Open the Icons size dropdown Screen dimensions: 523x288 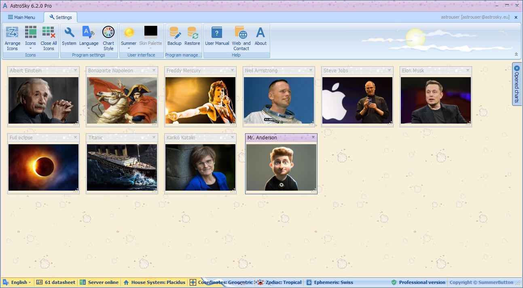click(x=30, y=38)
